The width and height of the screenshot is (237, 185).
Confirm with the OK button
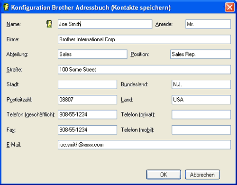[x=164, y=175]
